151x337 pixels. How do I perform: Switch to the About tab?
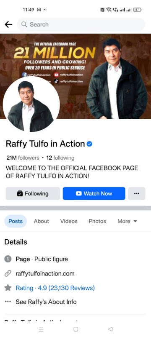tap(41, 221)
